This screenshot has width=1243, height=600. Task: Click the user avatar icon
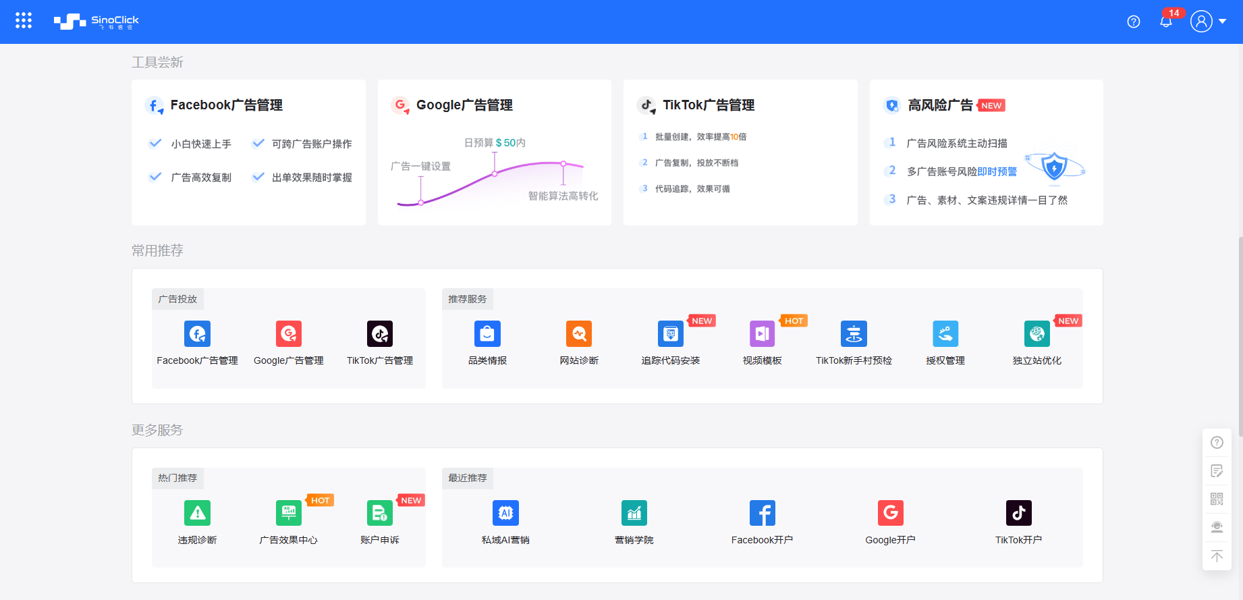[1201, 22]
